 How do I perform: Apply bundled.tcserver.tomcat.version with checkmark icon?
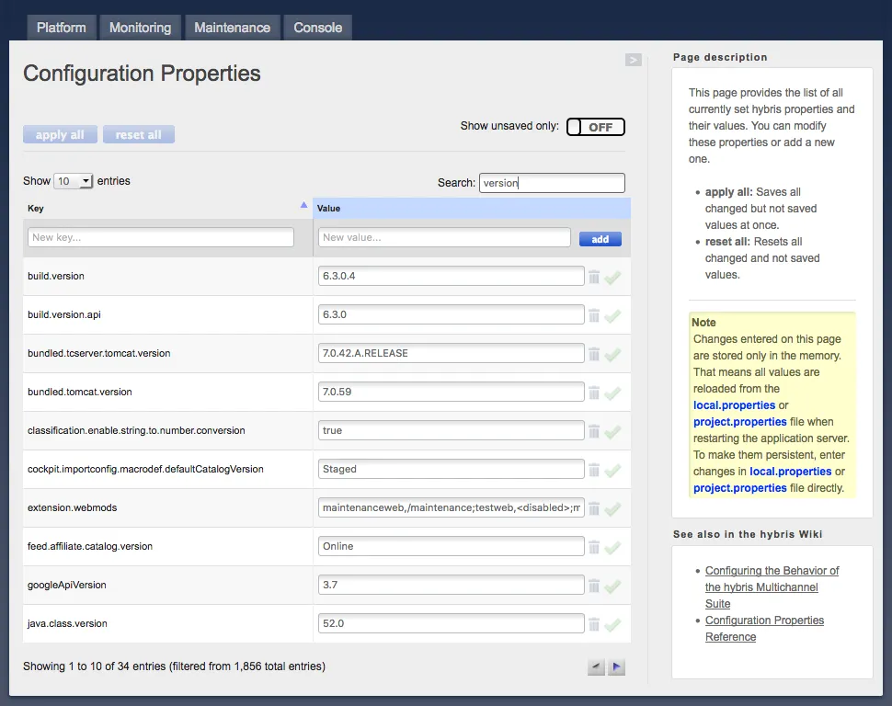(x=612, y=355)
